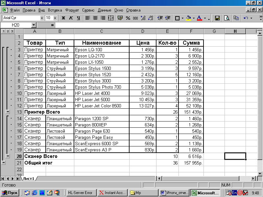This screenshot has width=263, height=197.
Task: Toggle italic formatting (К) button
Action: click(x=71, y=18)
